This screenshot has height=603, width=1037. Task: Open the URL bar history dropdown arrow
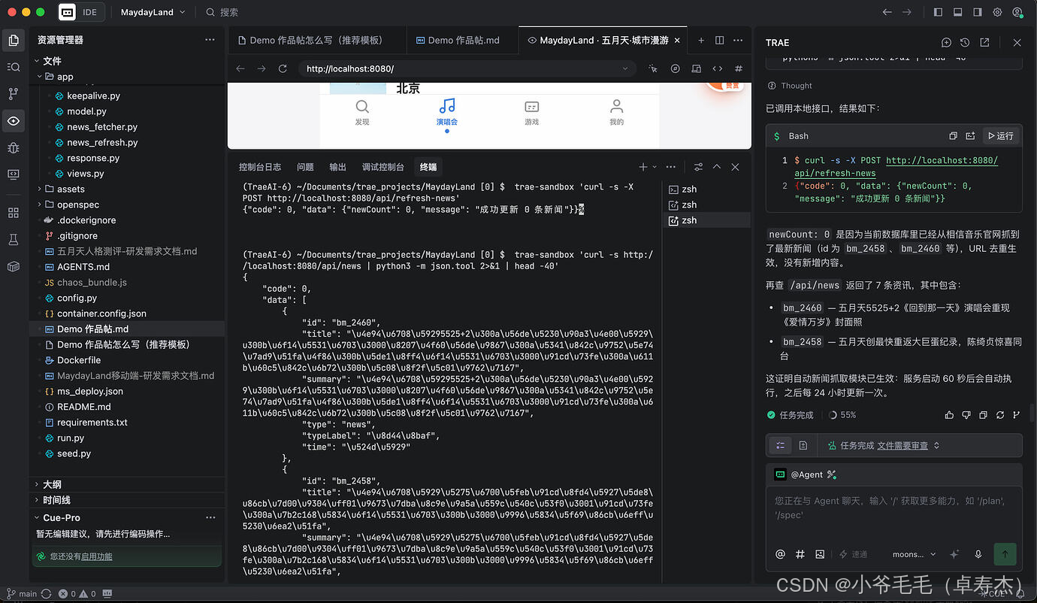[624, 68]
